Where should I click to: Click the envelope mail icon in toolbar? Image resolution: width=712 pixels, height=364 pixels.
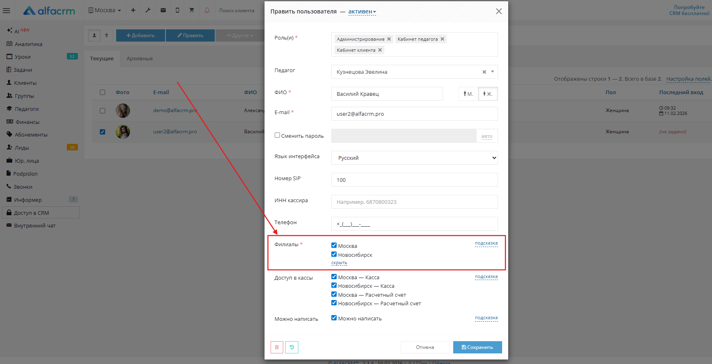163,10
